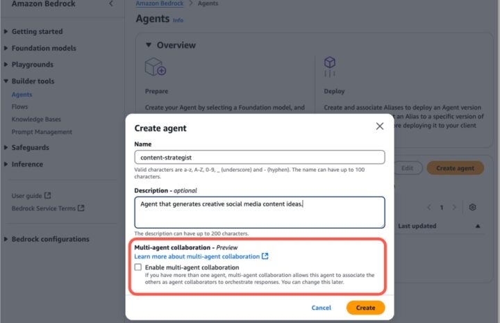500x323 pixels.
Task: Open Prompt Management in sidebar
Action: [x=42, y=132]
